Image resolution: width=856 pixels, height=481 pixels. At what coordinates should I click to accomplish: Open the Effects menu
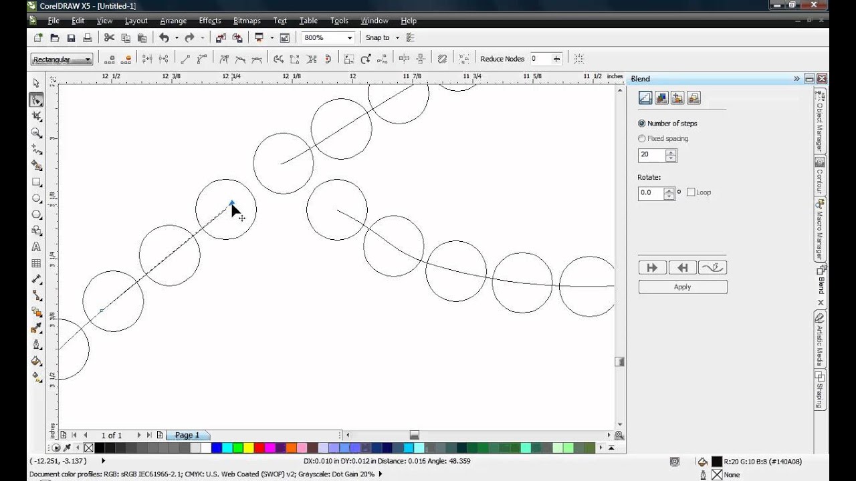tap(210, 21)
